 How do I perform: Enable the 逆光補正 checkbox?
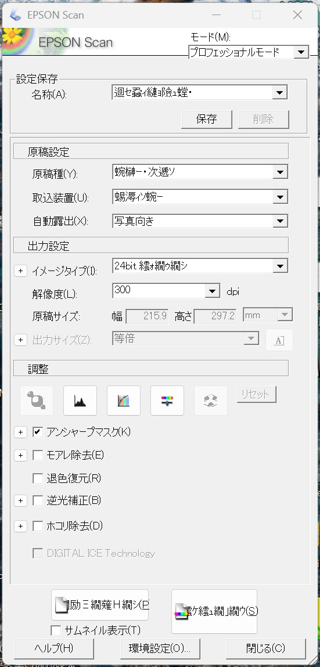click(x=38, y=500)
